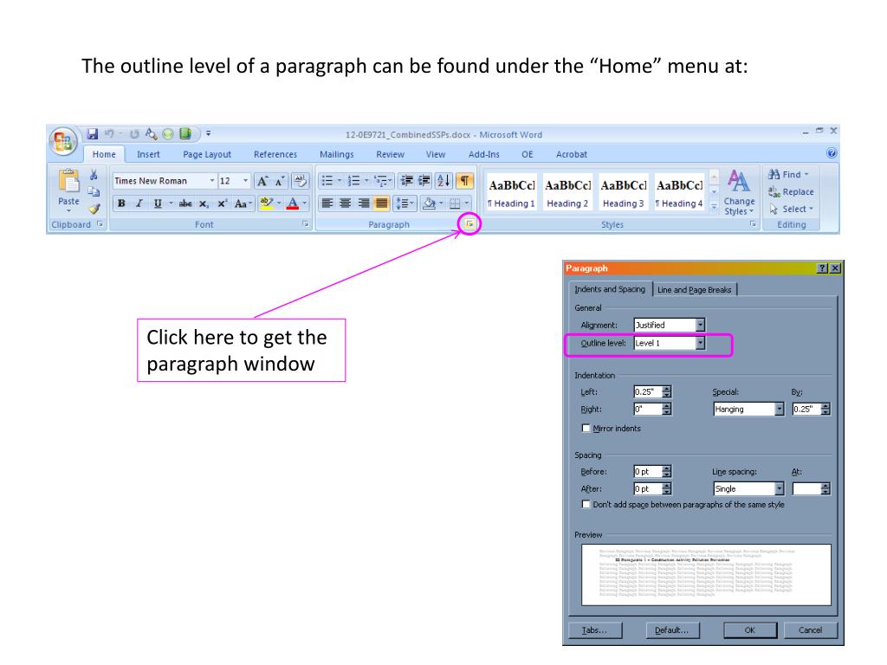
Task: Apply the Shading fill bucket
Action: coord(430,203)
